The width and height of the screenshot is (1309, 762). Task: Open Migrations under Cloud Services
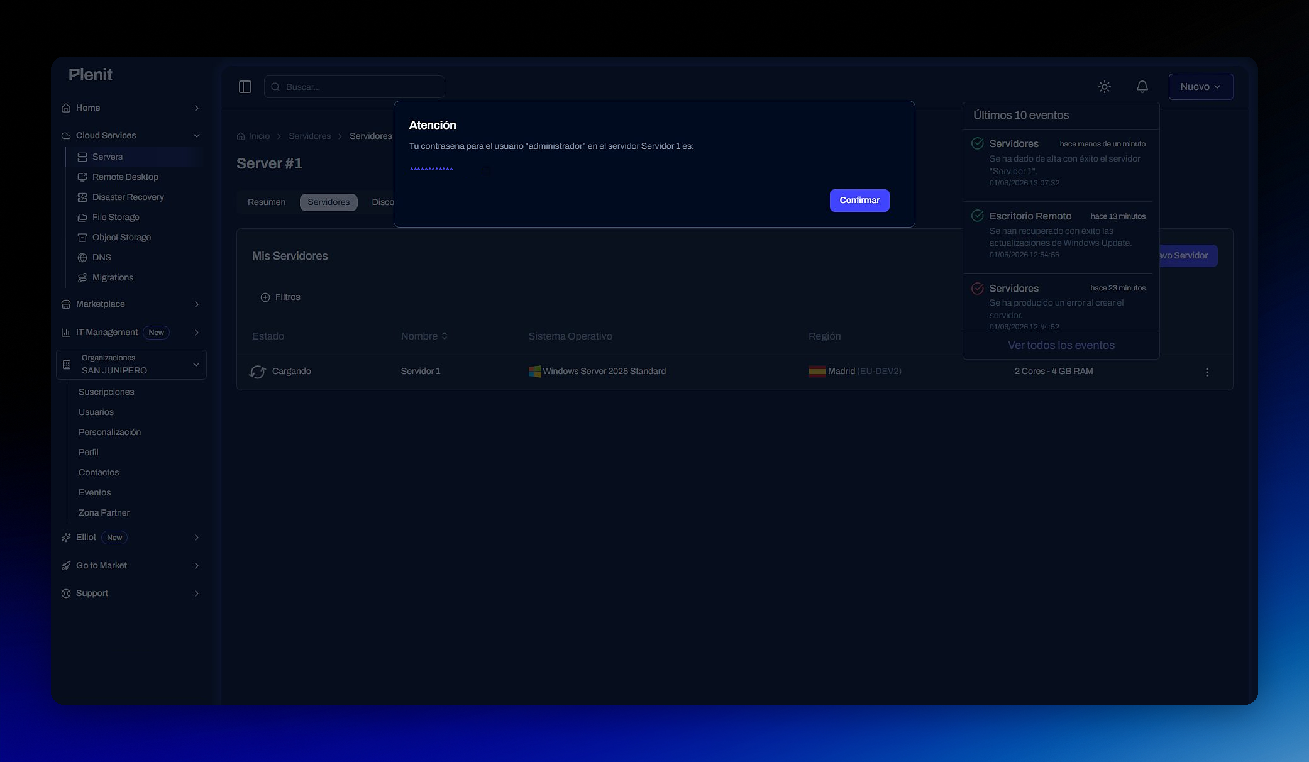[113, 277]
